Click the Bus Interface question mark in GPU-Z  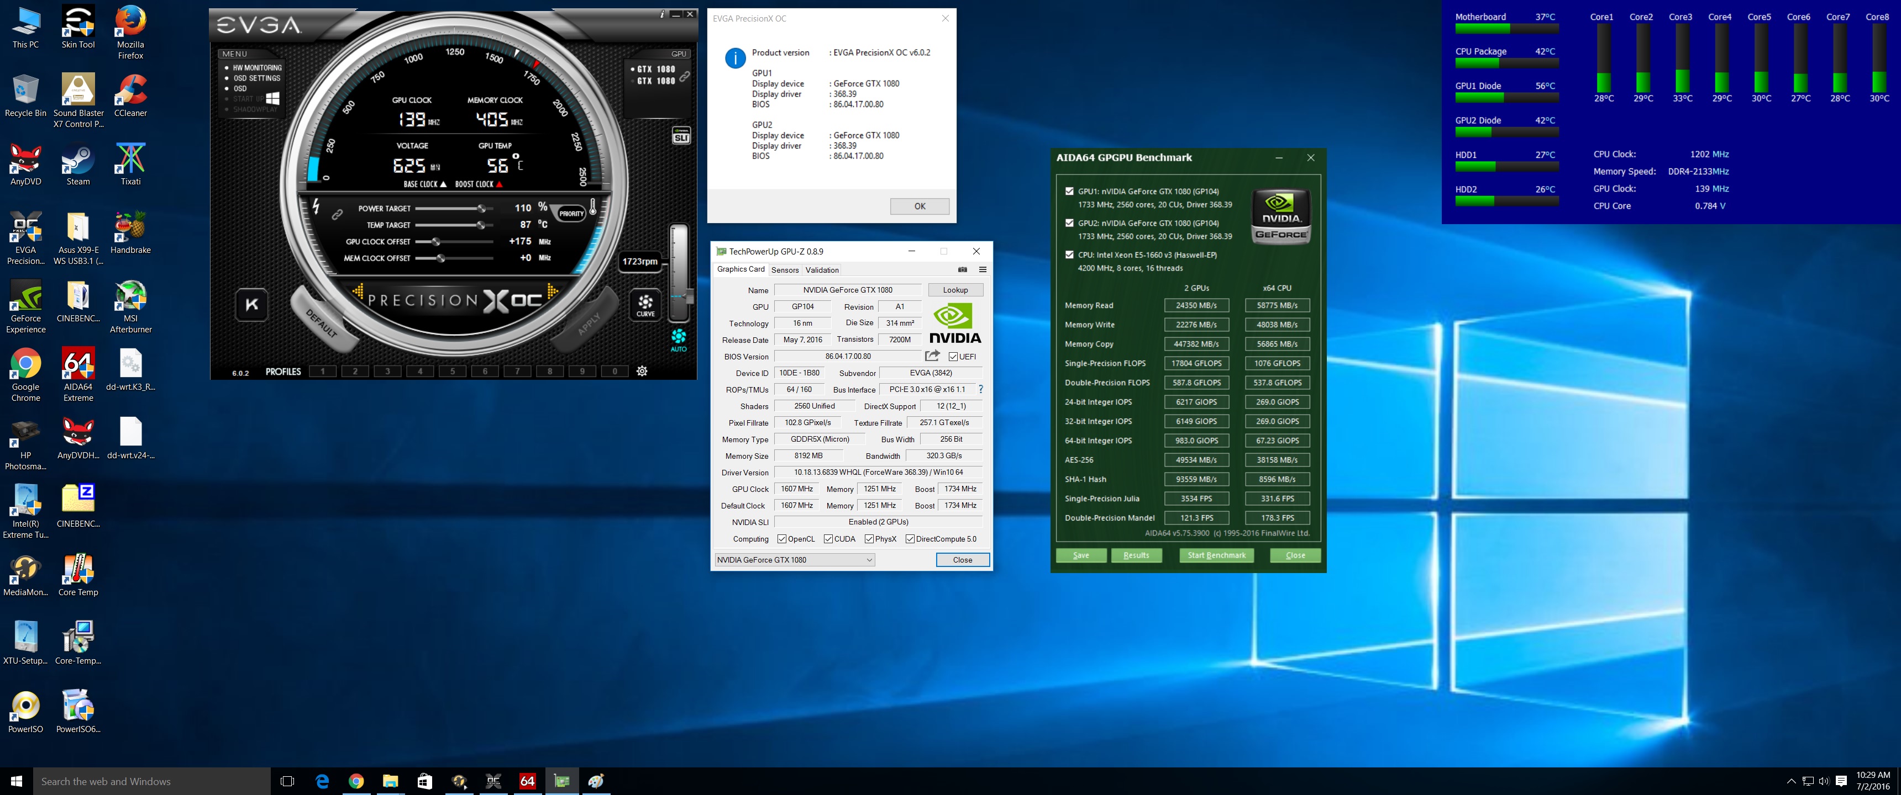[981, 389]
